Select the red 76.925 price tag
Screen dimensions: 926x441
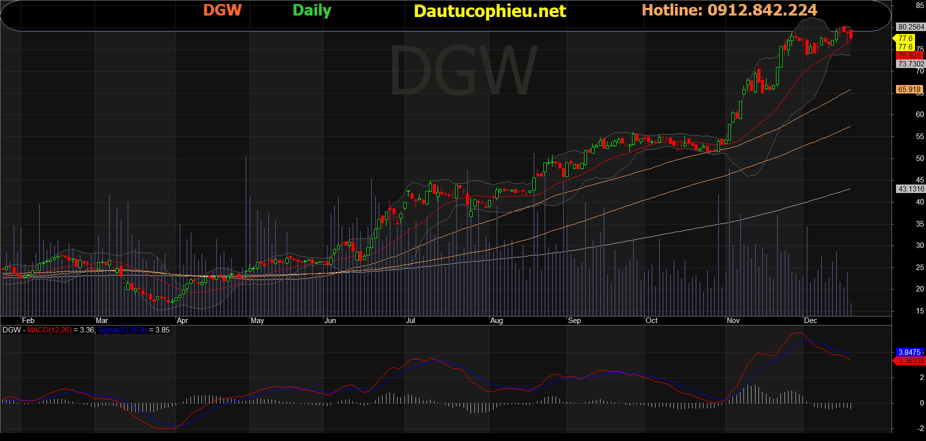pos(909,55)
